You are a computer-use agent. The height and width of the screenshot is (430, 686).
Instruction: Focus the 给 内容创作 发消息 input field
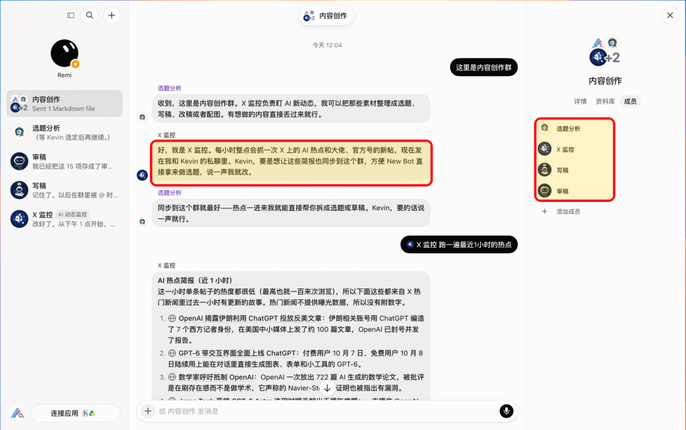click(326, 411)
